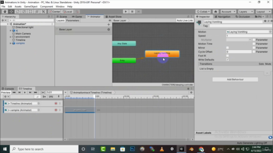Open the Window menu

(x=60, y=7)
